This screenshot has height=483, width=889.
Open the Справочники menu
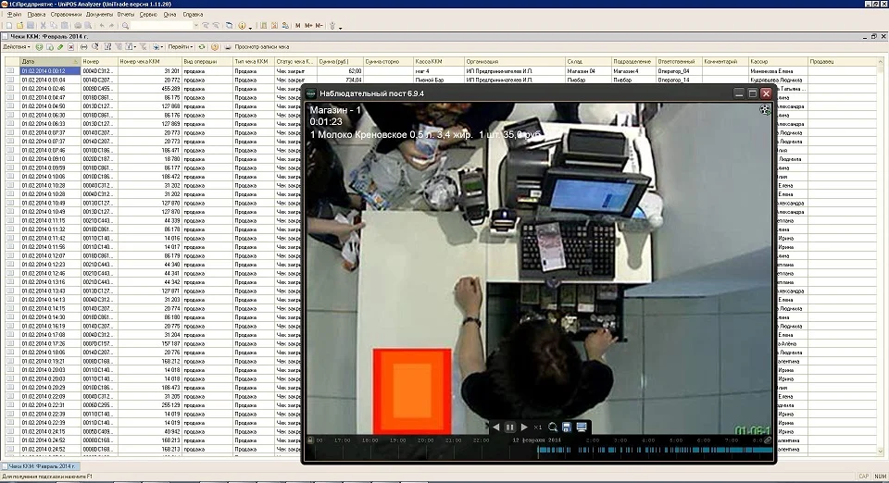click(65, 15)
